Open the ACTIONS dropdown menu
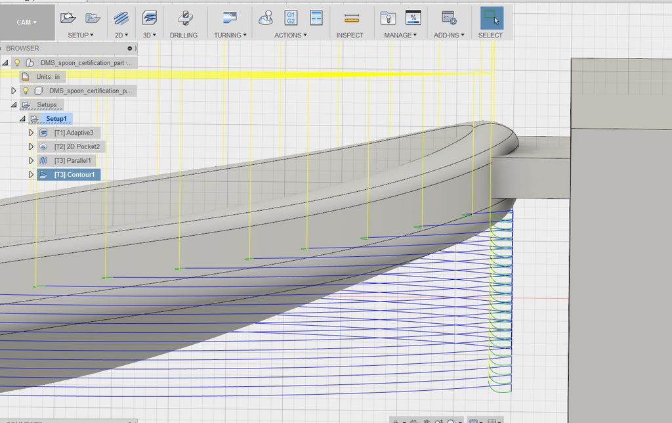Image resolution: width=672 pixels, height=423 pixels. (290, 35)
